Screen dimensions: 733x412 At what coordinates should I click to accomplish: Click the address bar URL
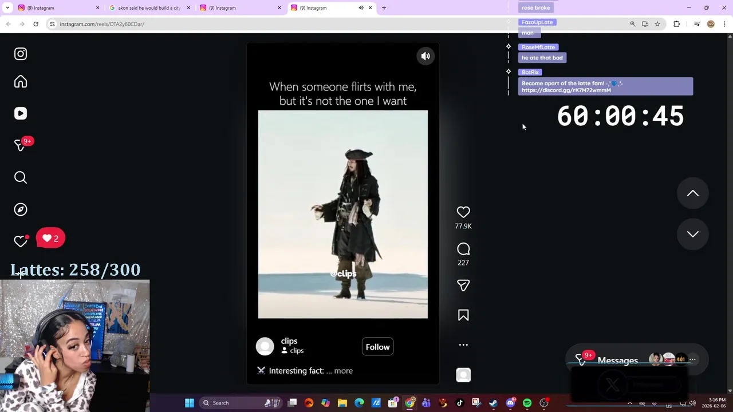pyautogui.click(x=102, y=24)
